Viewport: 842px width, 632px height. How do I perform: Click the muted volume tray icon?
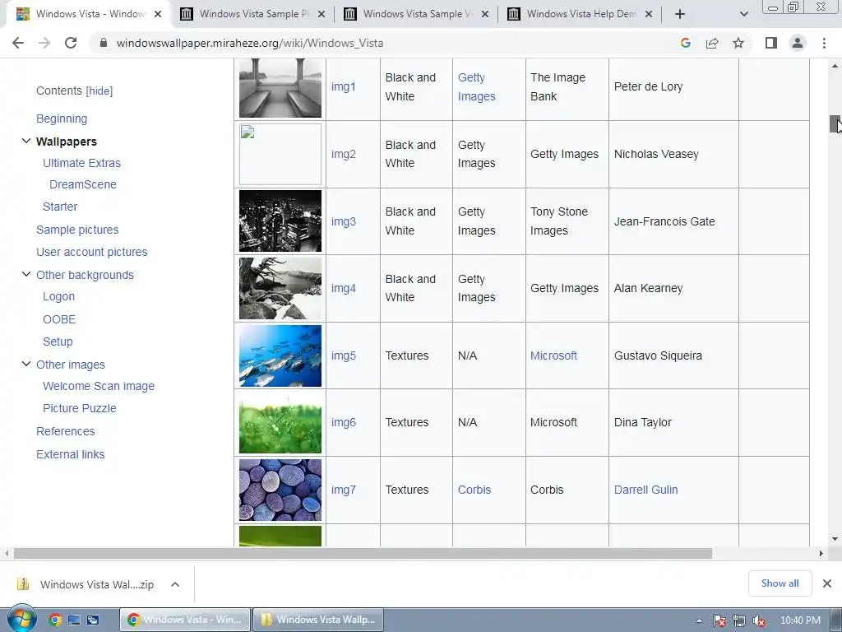tap(758, 620)
